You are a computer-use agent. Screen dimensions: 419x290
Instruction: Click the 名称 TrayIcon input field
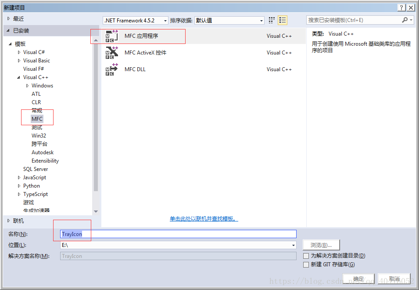click(x=178, y=234)
